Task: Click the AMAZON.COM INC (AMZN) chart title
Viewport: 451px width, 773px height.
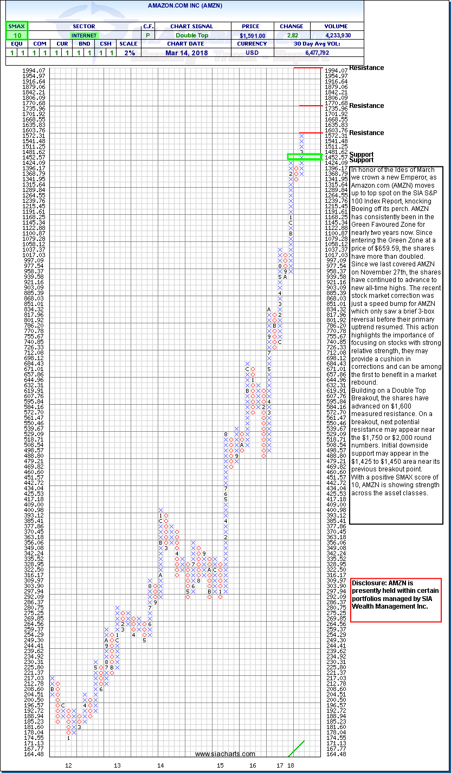Action: pos(185,5)
